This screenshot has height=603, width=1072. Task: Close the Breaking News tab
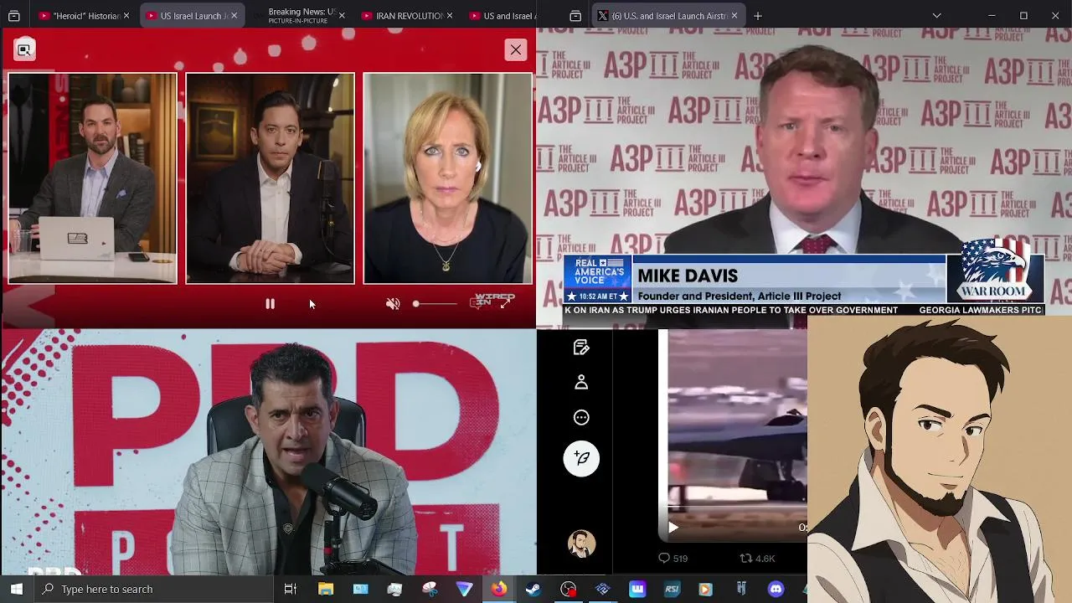342,16
